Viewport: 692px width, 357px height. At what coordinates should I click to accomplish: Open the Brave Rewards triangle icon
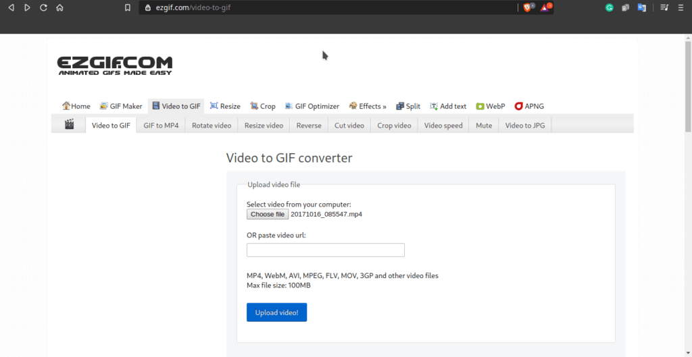click(x=545, y=7)
